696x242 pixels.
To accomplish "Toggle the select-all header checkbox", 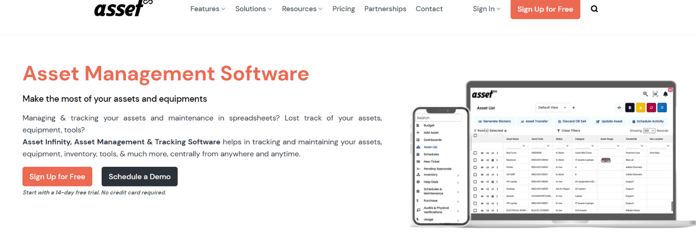I will coord(475,135).
